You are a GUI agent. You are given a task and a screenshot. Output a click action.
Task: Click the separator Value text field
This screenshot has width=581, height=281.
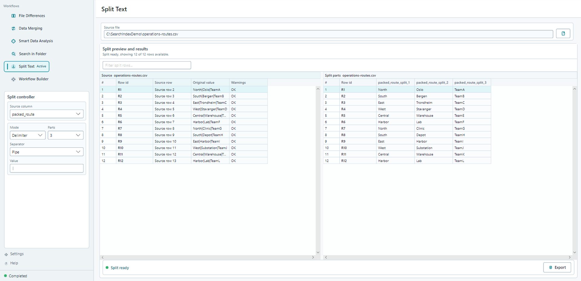47,168
